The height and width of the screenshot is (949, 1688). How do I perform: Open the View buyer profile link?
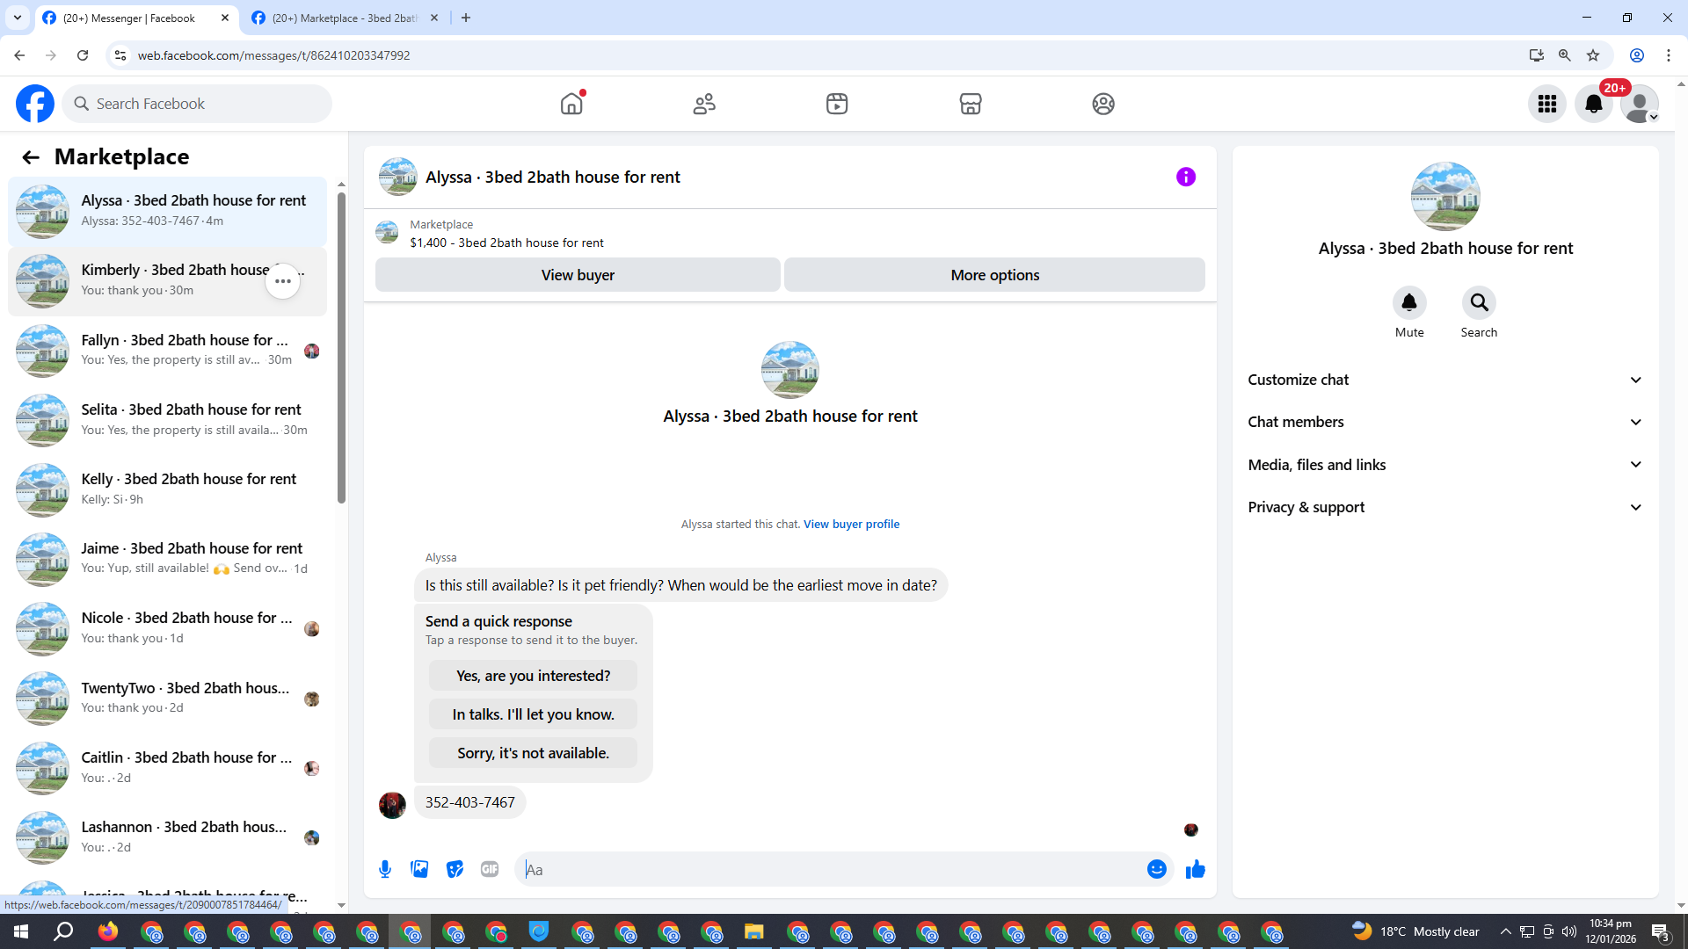tap(850, 524)
